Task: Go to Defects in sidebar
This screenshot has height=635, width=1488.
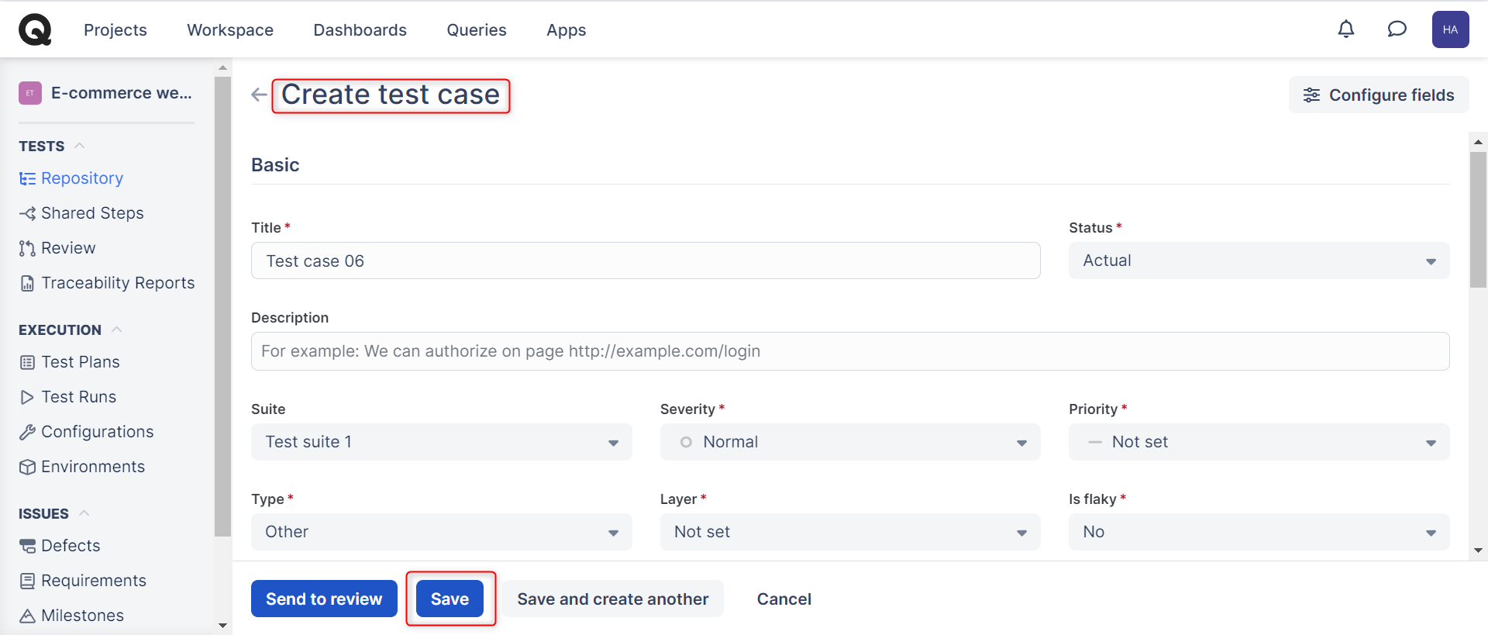Action: (70, 546)
